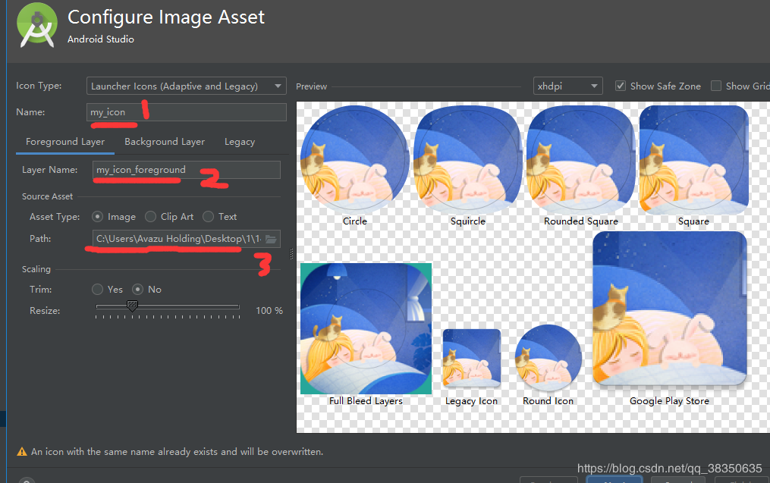Click the Legacy Icon preview

pyautogui.click(x=471, y=358)
